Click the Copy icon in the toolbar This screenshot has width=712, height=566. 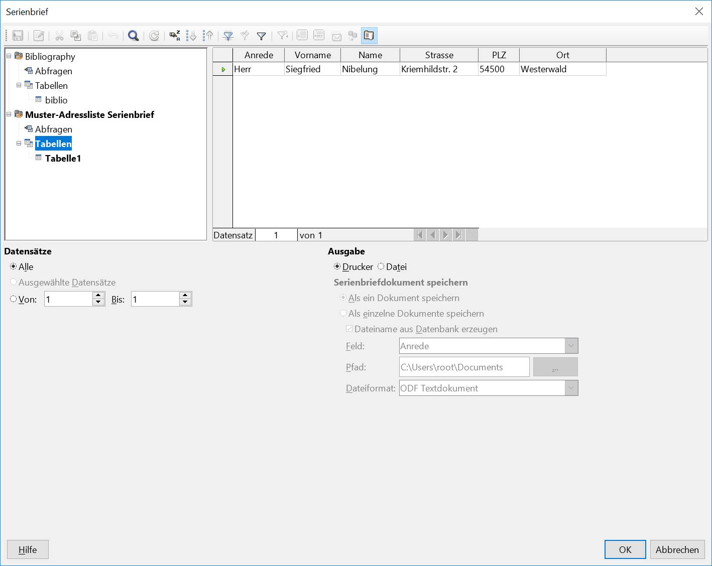76,36
